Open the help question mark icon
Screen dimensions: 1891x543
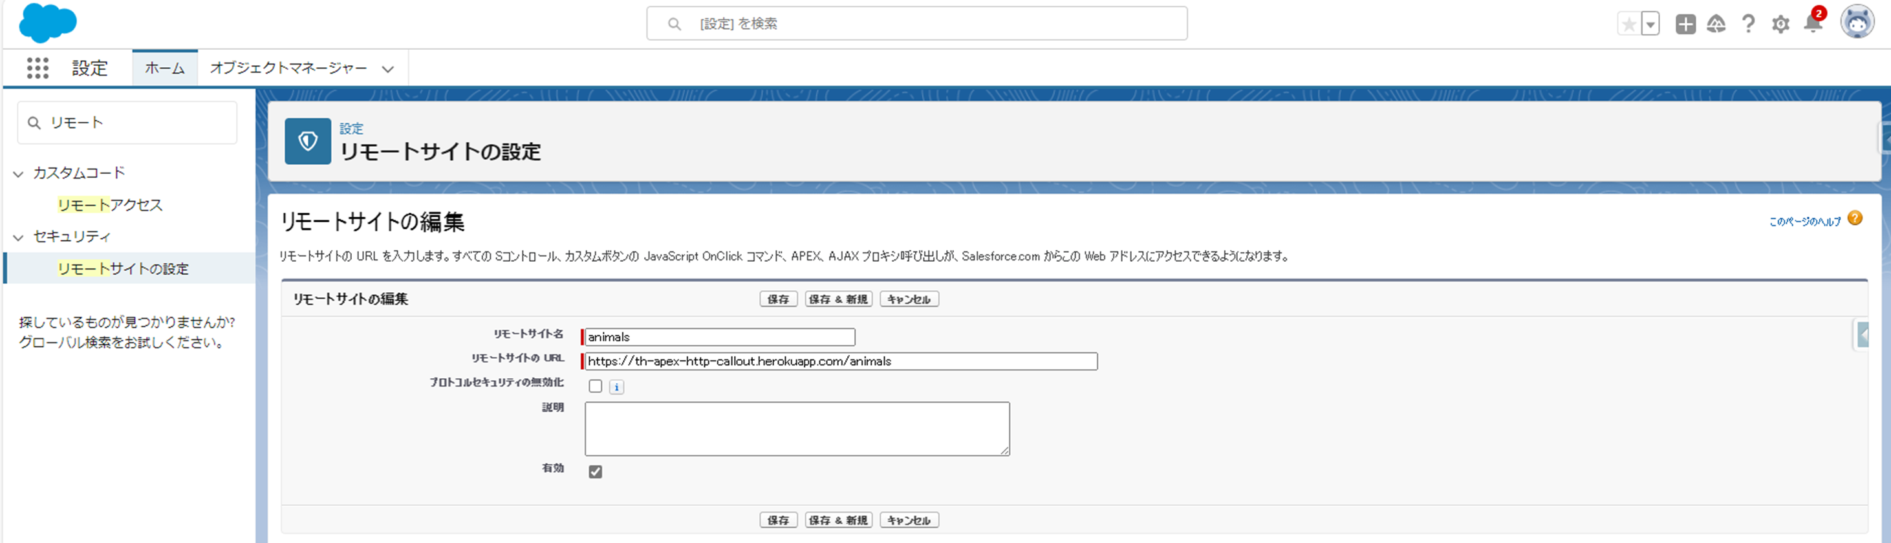1748,24
